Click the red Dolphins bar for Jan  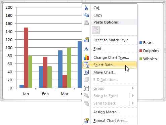pyautogui.click(x=26, y=57)
